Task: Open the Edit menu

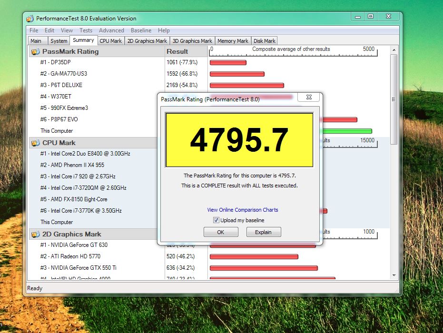Action: click(49, 30)
